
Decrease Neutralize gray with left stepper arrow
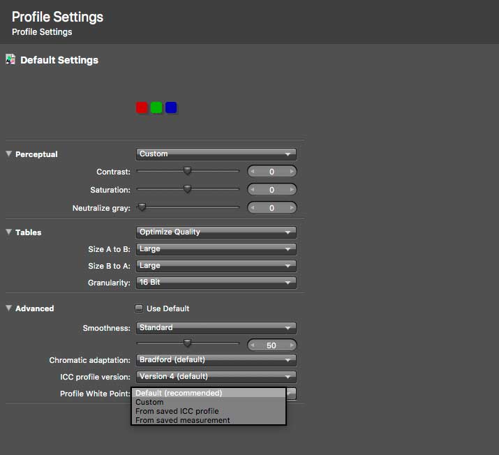253,208
